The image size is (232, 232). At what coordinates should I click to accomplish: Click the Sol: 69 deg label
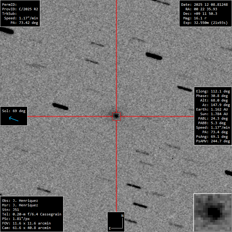14,111
